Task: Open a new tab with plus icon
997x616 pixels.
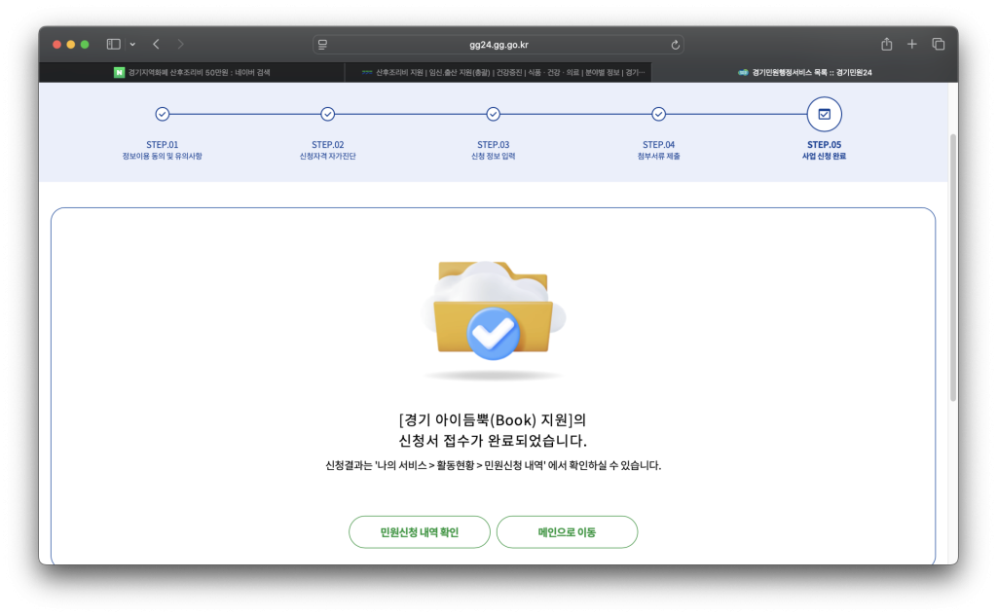Action: 912,44
